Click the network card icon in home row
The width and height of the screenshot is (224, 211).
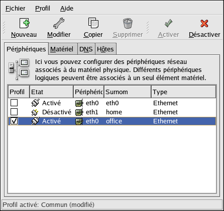[79, 112]
